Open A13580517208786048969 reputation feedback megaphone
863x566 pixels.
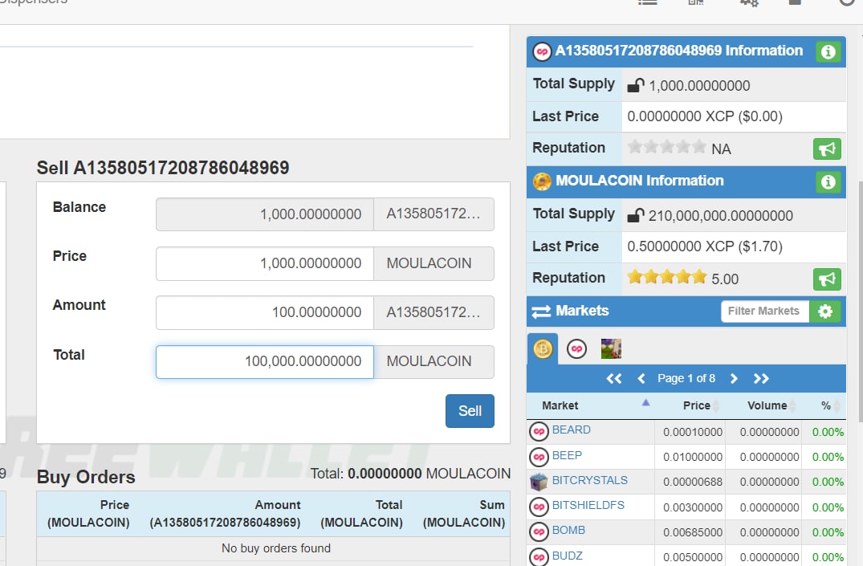[x=827, y=149]
